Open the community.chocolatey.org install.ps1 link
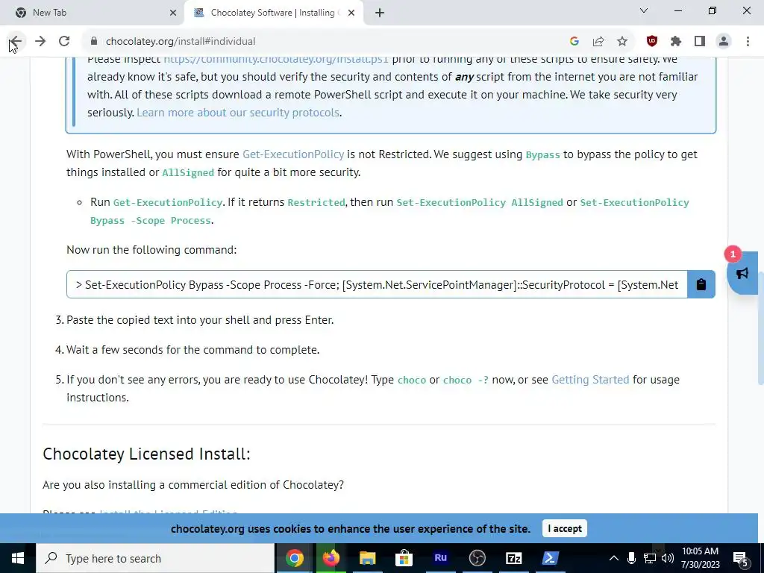Viewport: 764px width, 573px height. pos(276,59)
